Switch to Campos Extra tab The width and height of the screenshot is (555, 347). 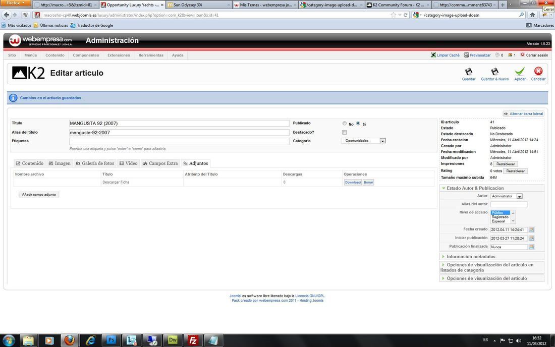tap(160, 163)
